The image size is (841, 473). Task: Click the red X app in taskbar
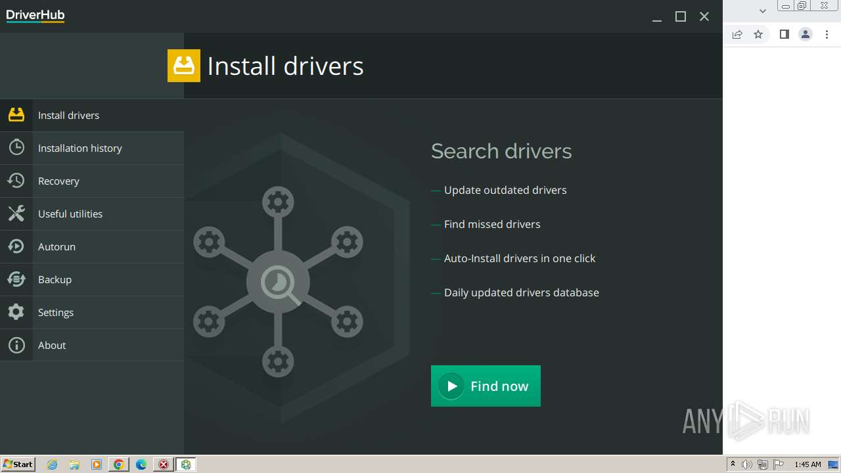(x=164, y=464)
